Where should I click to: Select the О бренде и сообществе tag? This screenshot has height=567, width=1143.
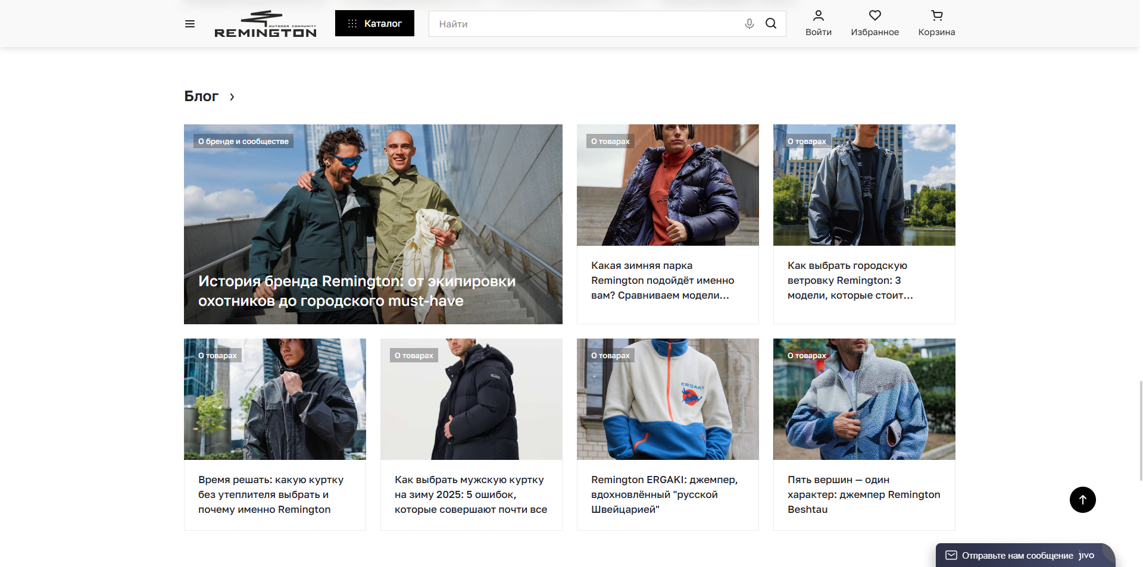[243, 142]
